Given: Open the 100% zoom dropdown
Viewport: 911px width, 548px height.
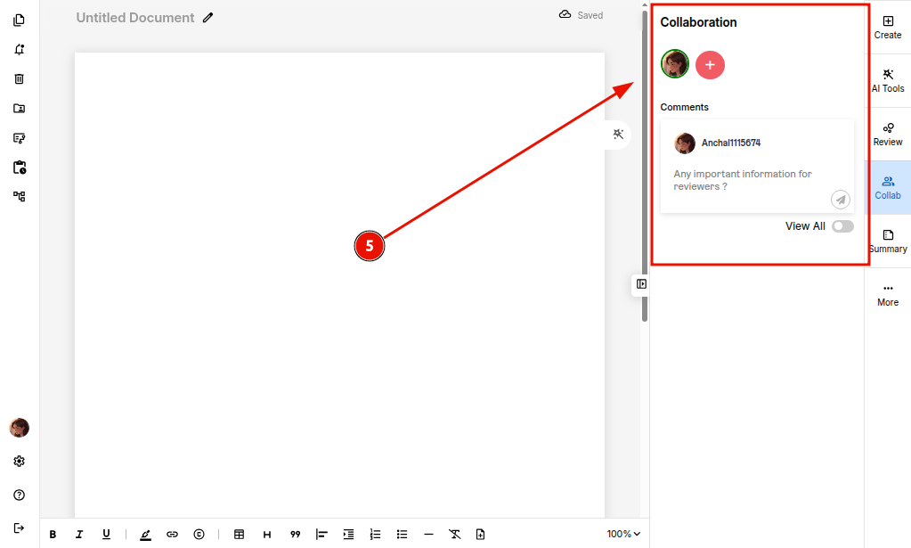Looking at the screenshot, I should [623, 534].
